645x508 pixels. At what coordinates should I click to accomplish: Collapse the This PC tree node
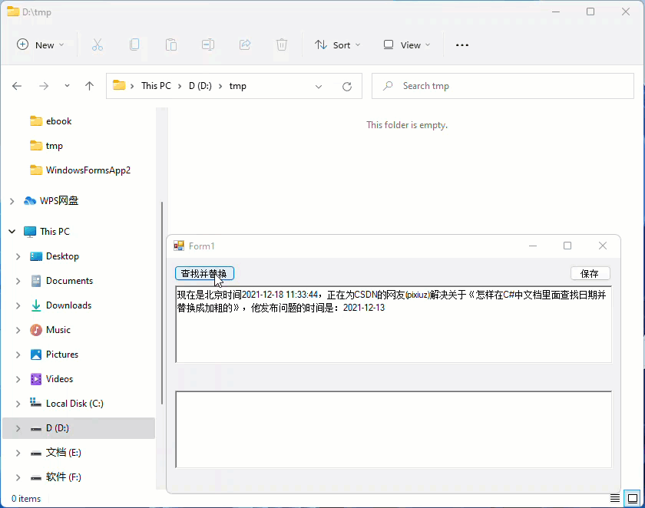[12, 232]
